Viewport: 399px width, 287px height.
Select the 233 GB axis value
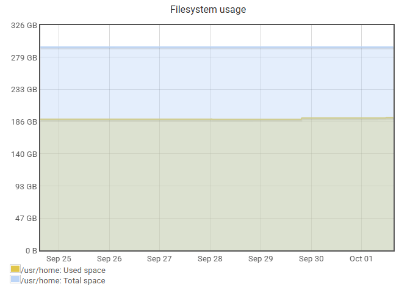pos(24,90)
